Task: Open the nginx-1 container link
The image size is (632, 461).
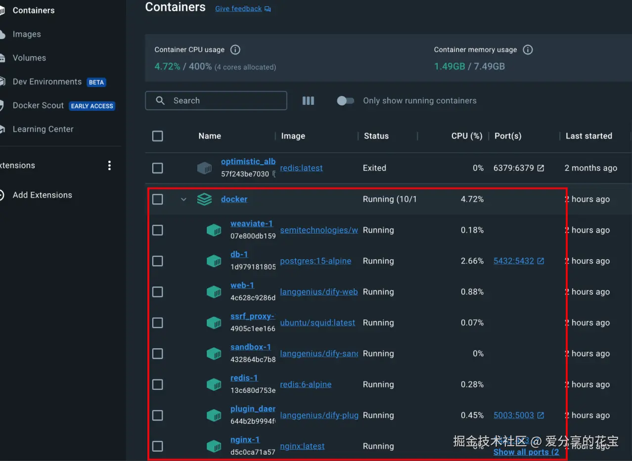Action: (245, 440)
